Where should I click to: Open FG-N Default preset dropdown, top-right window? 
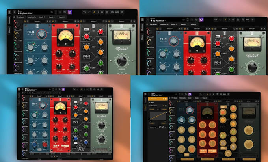pyautogui.click(x=170, y=29)
